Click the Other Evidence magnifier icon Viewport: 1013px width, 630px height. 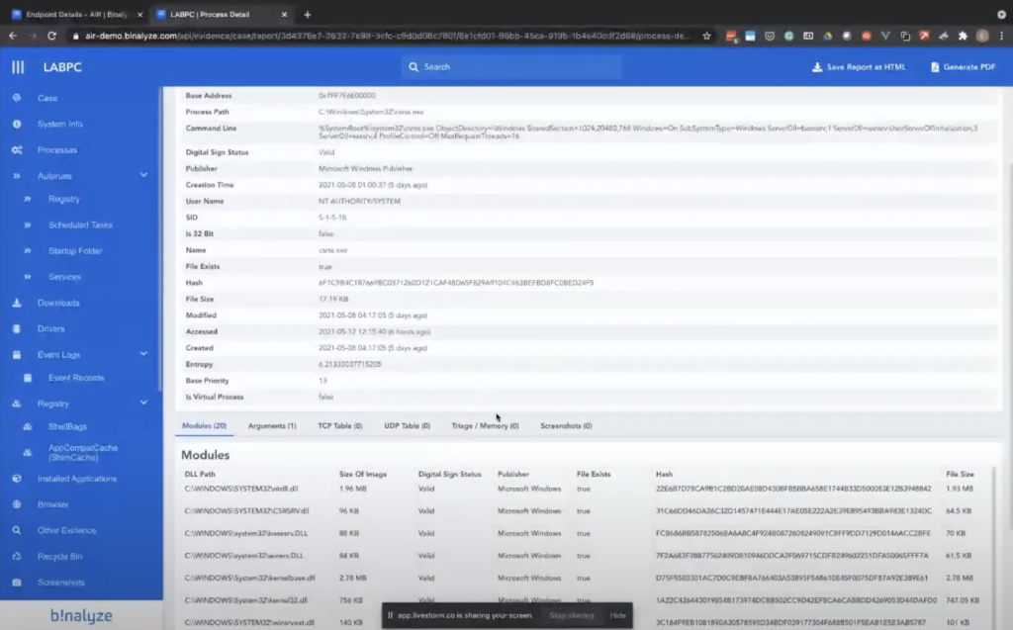(17, 530)
